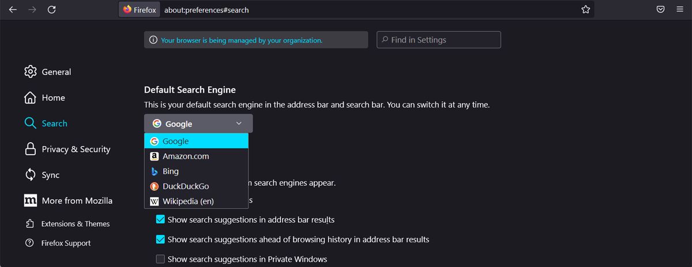Click the Home house icon
This screenshot has width=692, height=267.
31,98
